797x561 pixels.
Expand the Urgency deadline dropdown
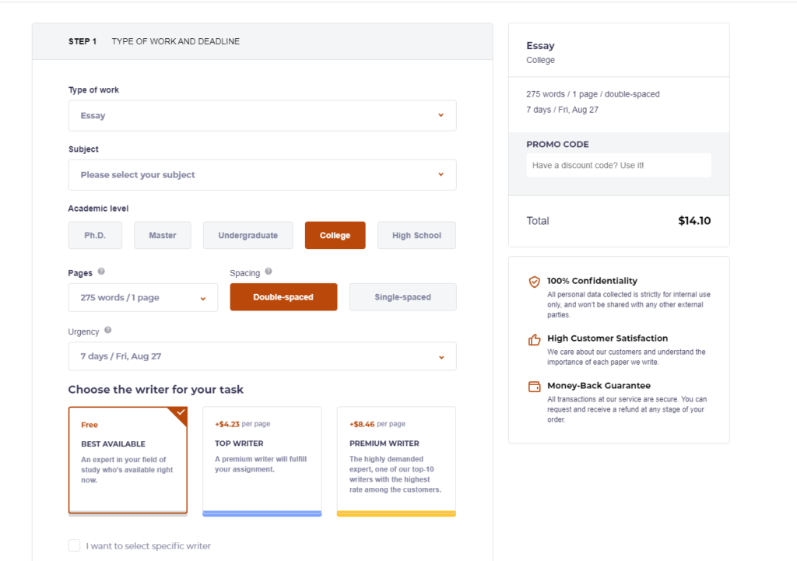262,356
